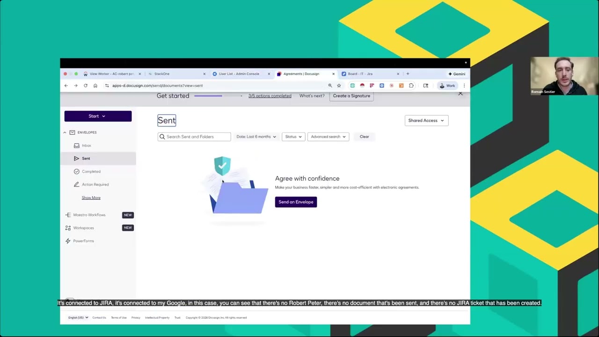
Task: Click Create a Signature button
Action: (x=351, y=96)
